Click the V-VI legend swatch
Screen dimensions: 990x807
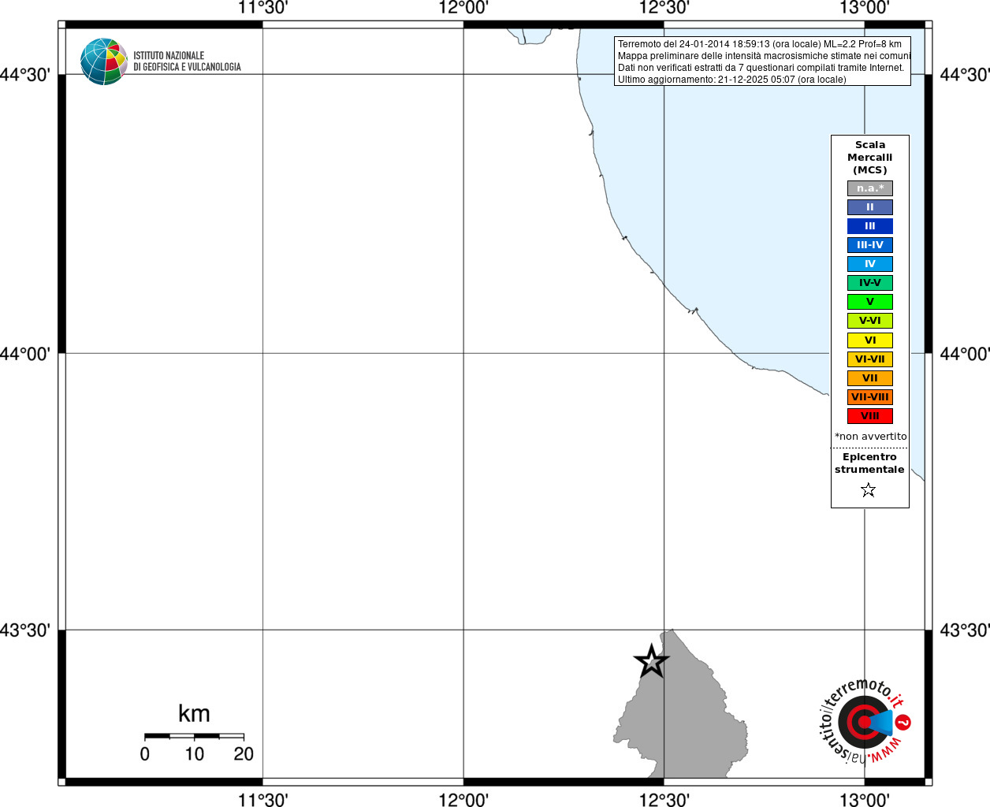click(870, 321)
